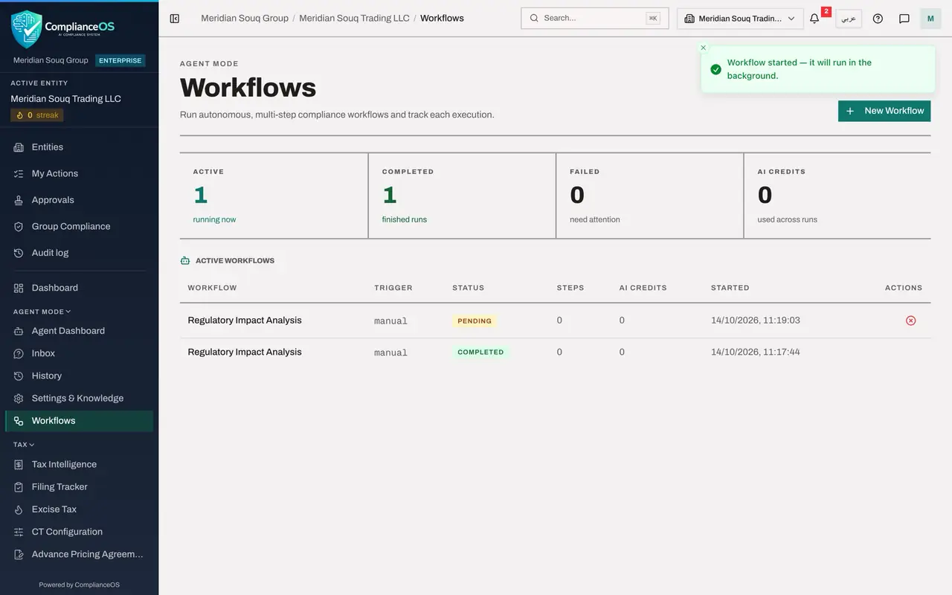
Task: Collapse the Agent Mode sidebar section
Action: tap(42, 312)
